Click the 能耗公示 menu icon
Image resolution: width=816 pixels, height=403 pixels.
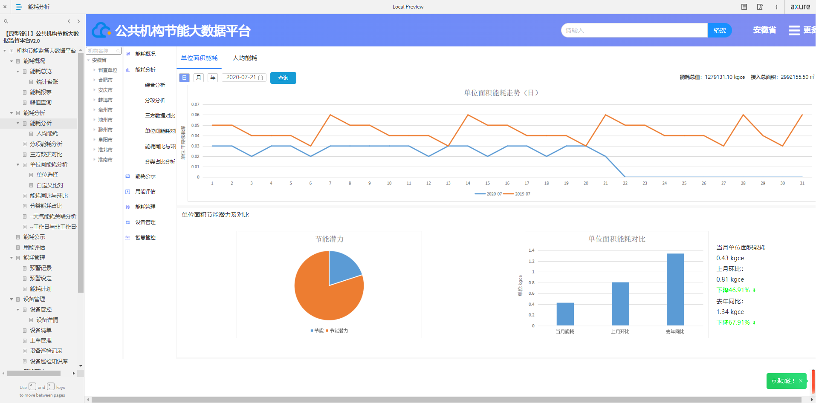coord(127,176)
